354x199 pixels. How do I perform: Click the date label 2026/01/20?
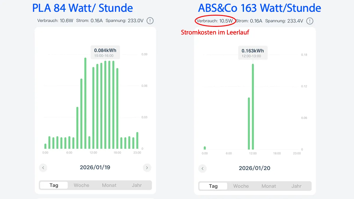pos(254,168)
